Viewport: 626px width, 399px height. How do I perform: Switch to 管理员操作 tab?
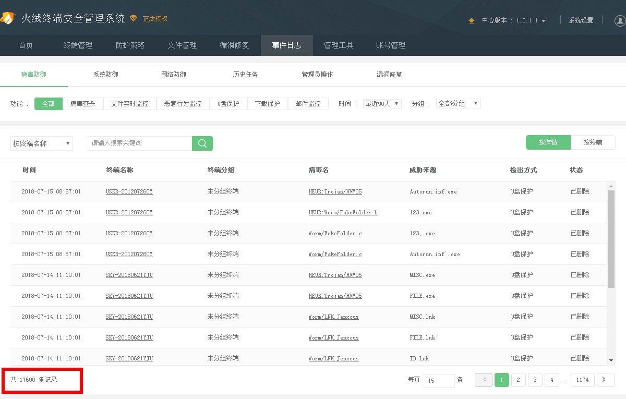tap(317, 75)
